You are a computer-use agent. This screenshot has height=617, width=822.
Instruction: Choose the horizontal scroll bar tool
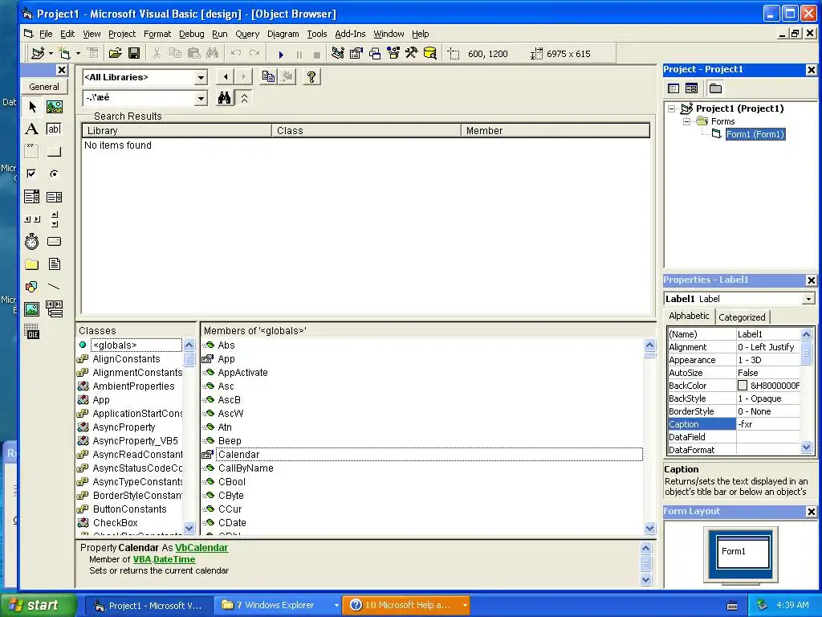point(32,219)
